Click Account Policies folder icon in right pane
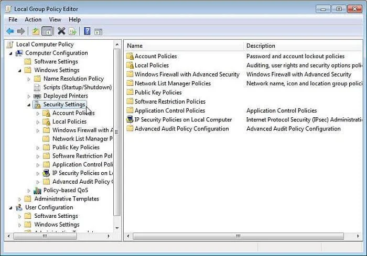This screenshot has height=256, width=367. coord(130,56)
